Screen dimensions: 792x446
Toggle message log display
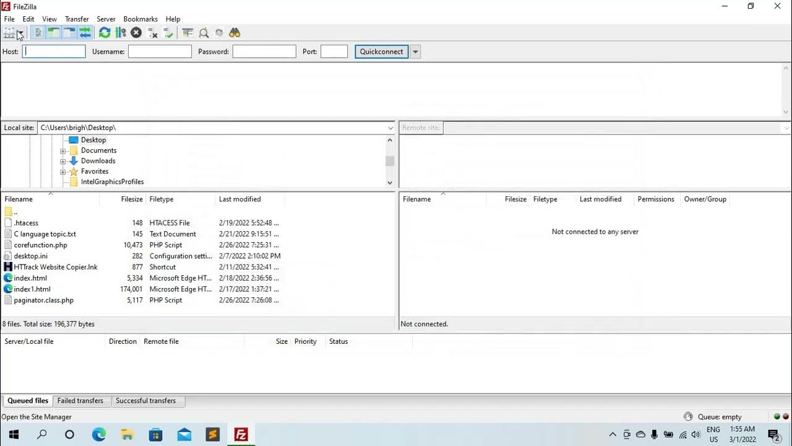point(38,33)
